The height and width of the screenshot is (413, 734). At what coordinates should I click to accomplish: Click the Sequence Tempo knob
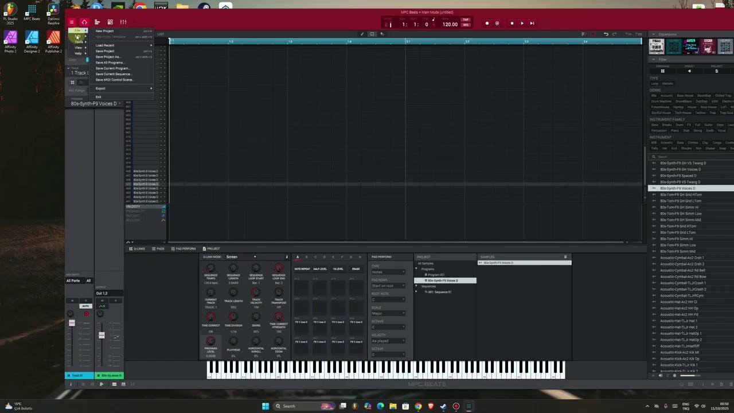[x=210, y=268]
